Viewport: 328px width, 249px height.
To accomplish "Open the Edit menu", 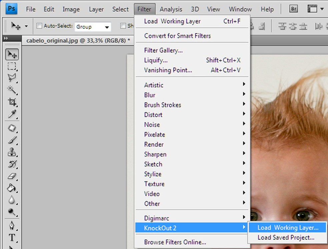I will [x=49, y=9].
